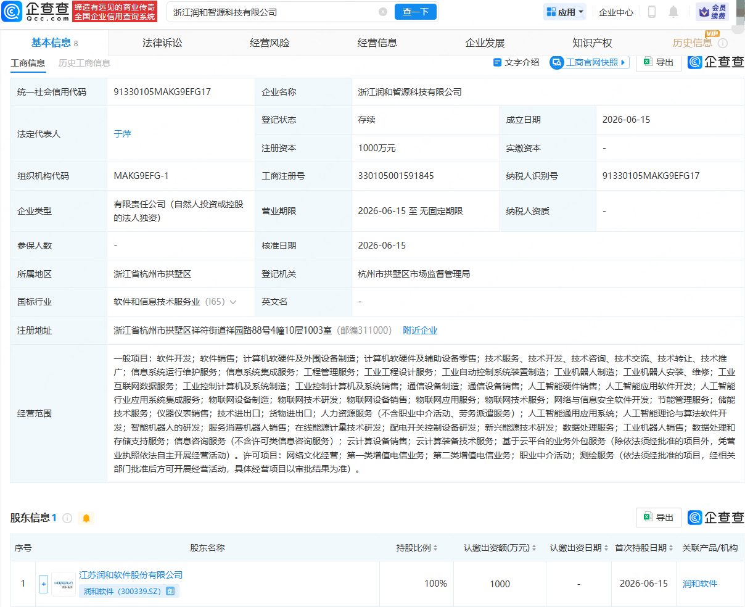Open the info circle icon beside 历史信息
Image resolution: width=745 pixels, height=607 pixels.
pos(723,43)
